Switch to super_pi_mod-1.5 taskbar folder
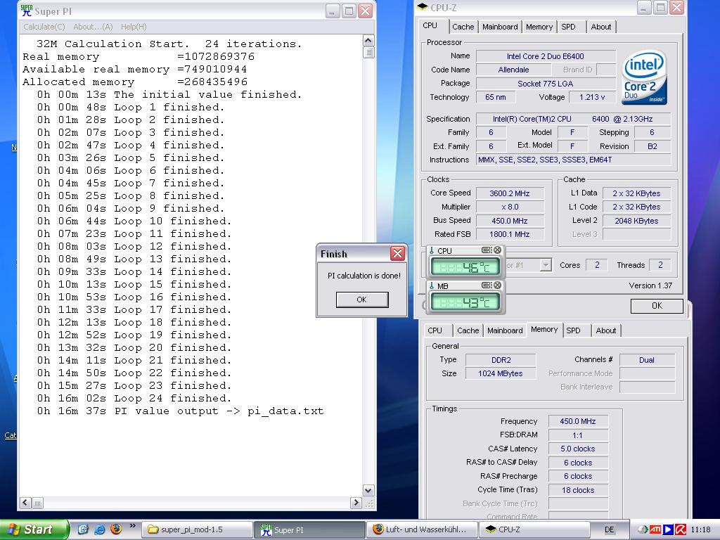 coord(197,529)
